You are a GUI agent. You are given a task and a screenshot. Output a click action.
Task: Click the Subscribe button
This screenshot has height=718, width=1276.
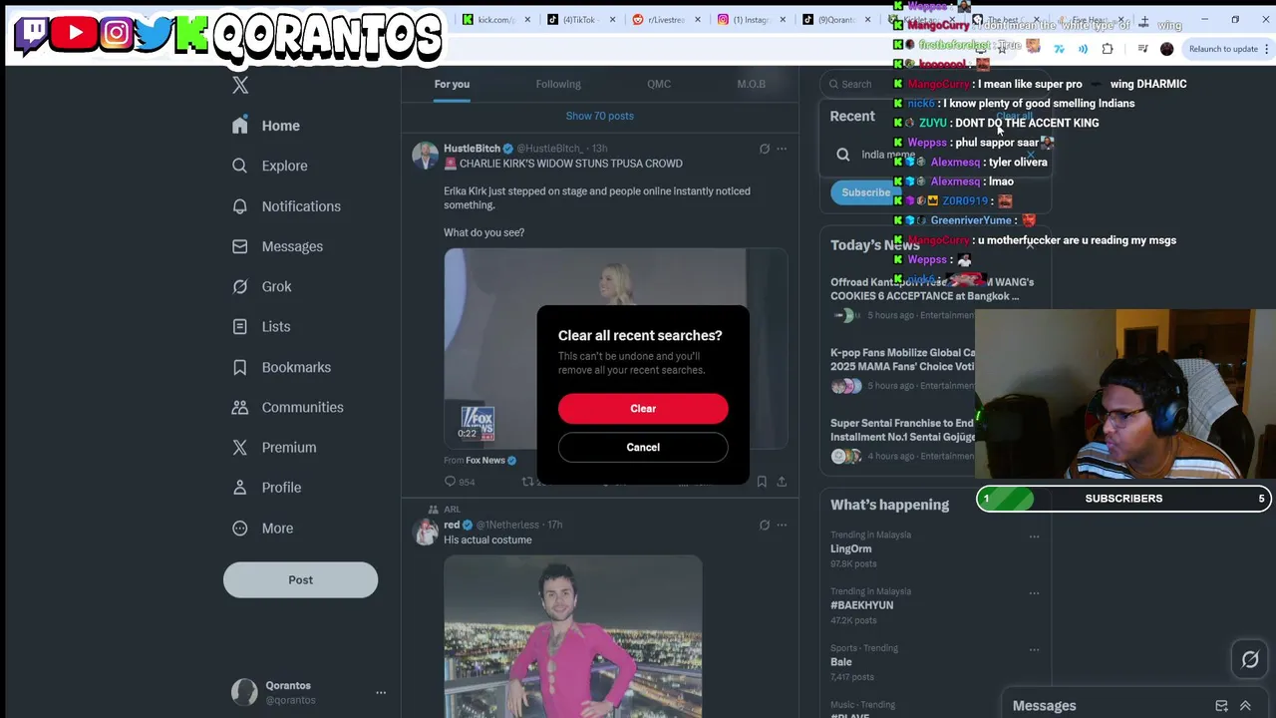pyautogui.click(x=864, y=192)
